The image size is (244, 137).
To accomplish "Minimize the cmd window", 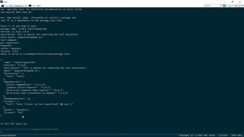I will pos(225,2).
